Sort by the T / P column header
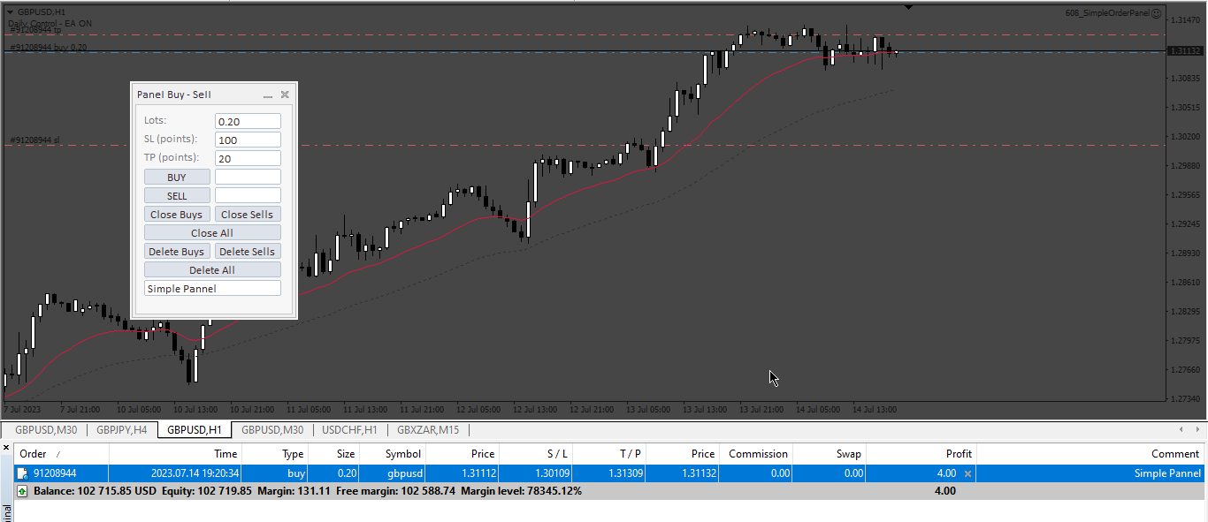Screen dimensions: 1208x522 [x=609, y=454]
